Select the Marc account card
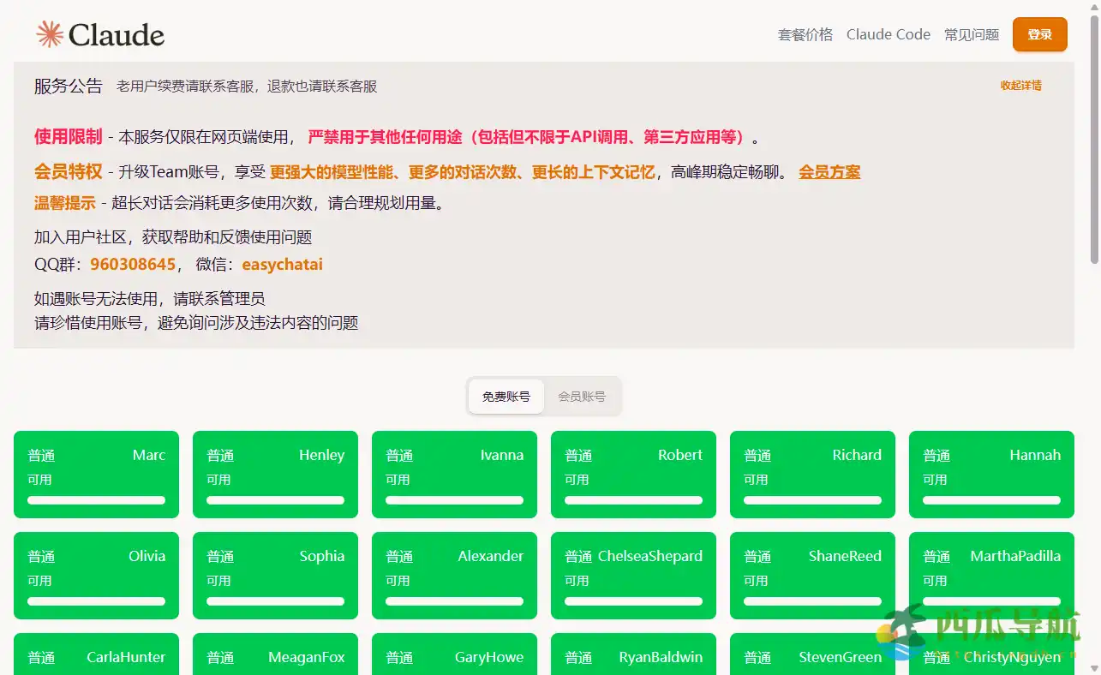The image size is (1101, 675). click(96, 474)
